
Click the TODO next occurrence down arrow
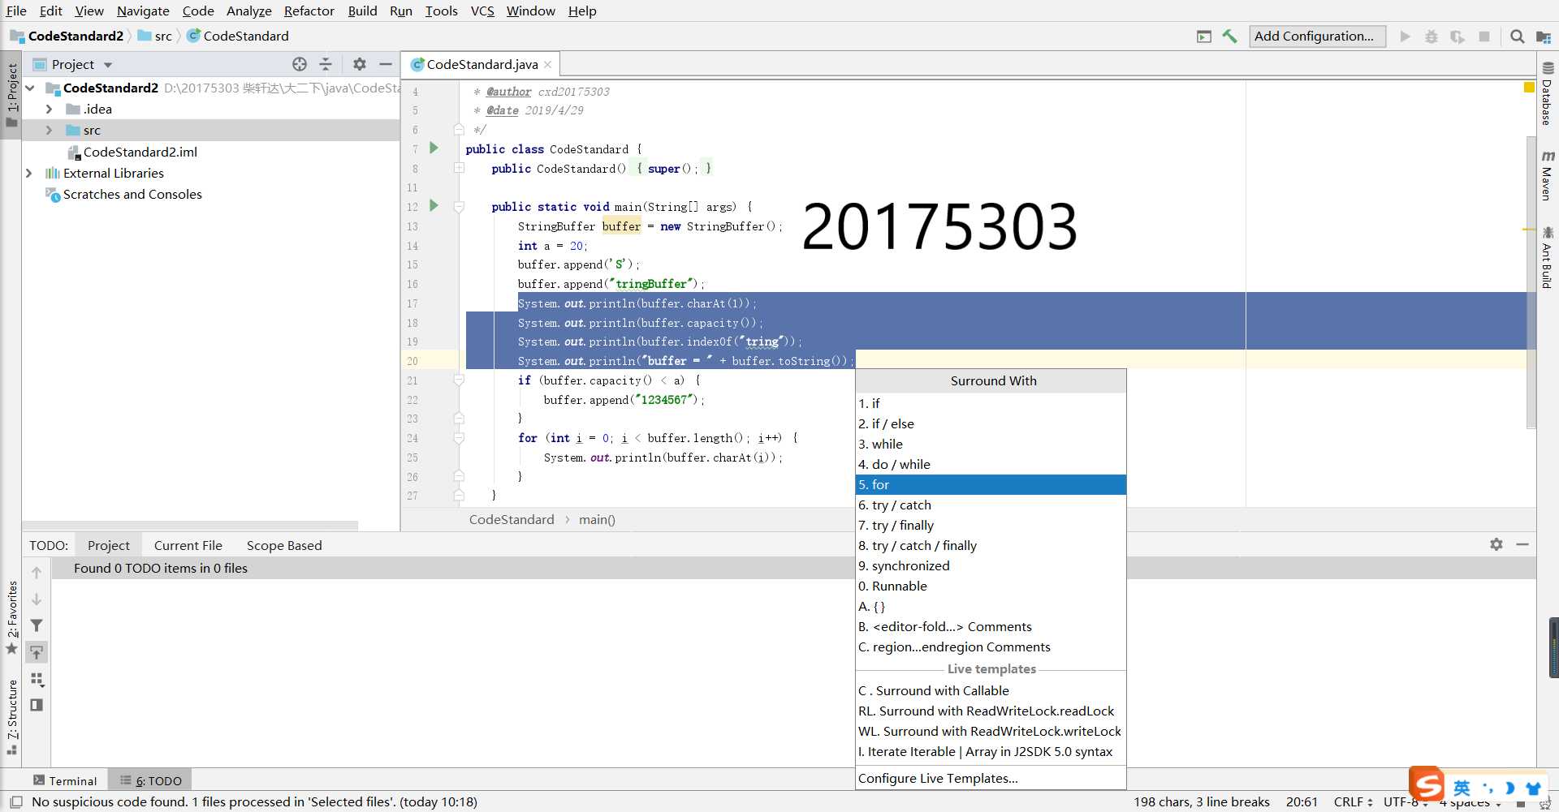point(37,599)
